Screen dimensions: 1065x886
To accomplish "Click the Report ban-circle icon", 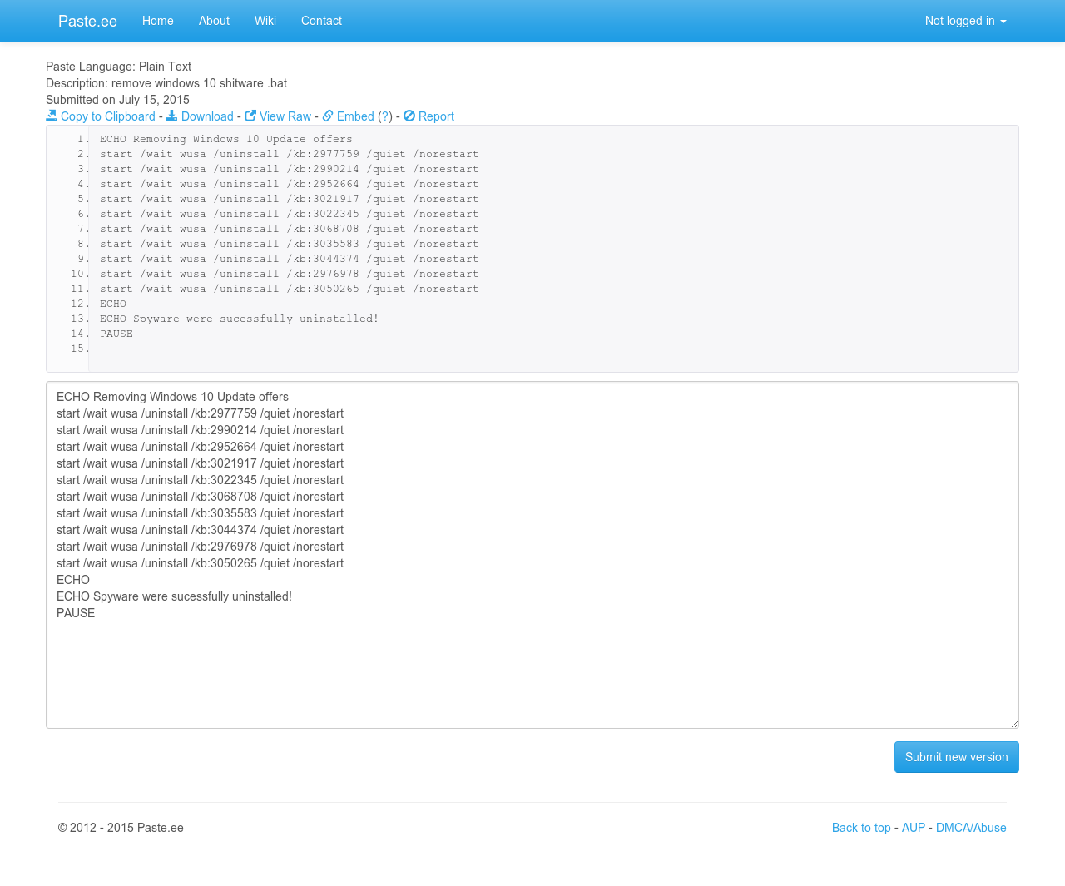I will coord(409,116).
